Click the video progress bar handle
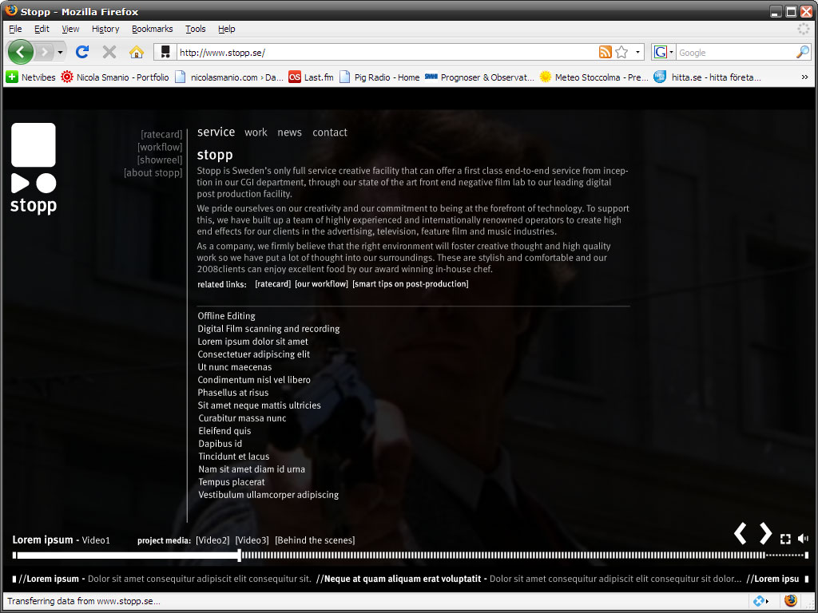818x613 pixels. click(x=240, y=556)
